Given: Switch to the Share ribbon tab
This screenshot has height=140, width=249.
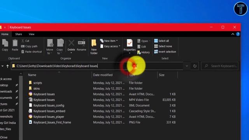Looking at the screenshot, I should click(x=19, y=34).
